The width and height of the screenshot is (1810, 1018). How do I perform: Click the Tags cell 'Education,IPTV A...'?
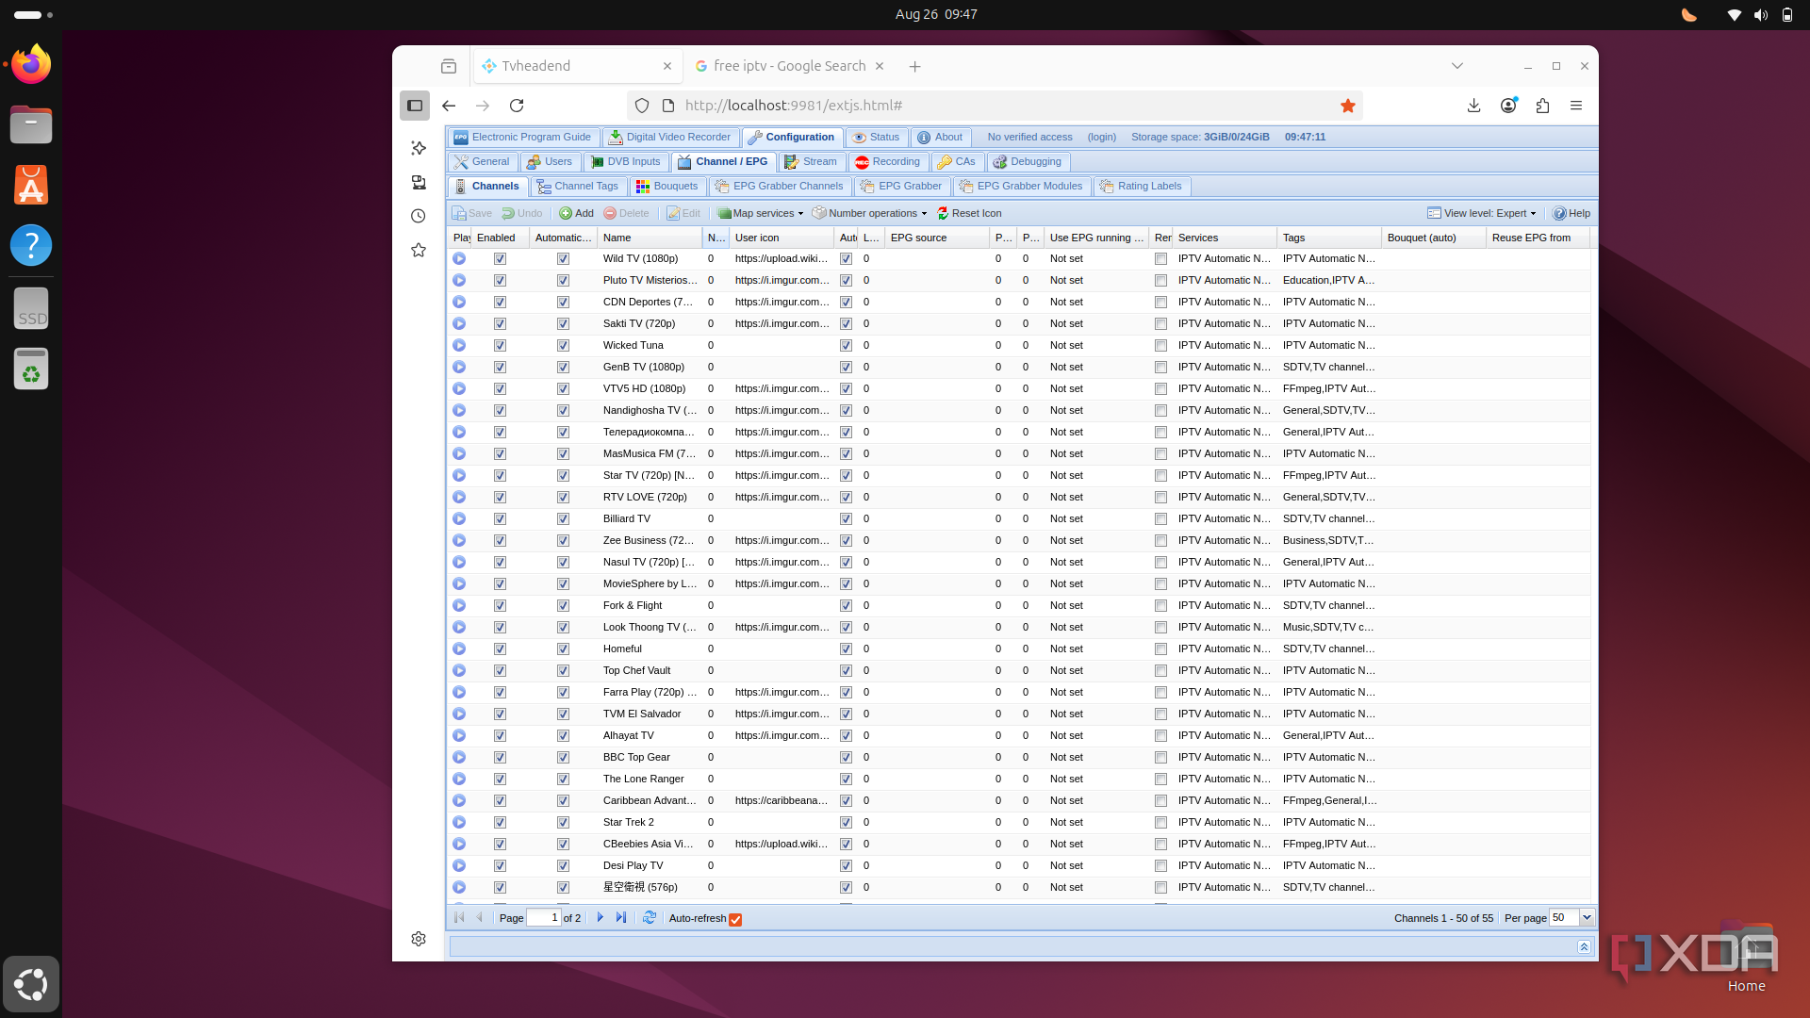(x=1328, y=280)
